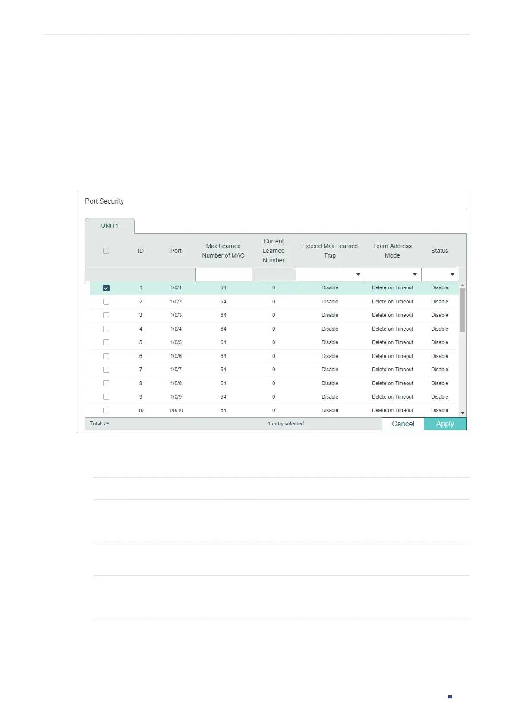
Task: Open the Status dropdown filter
Action: [x=440, y=275]
